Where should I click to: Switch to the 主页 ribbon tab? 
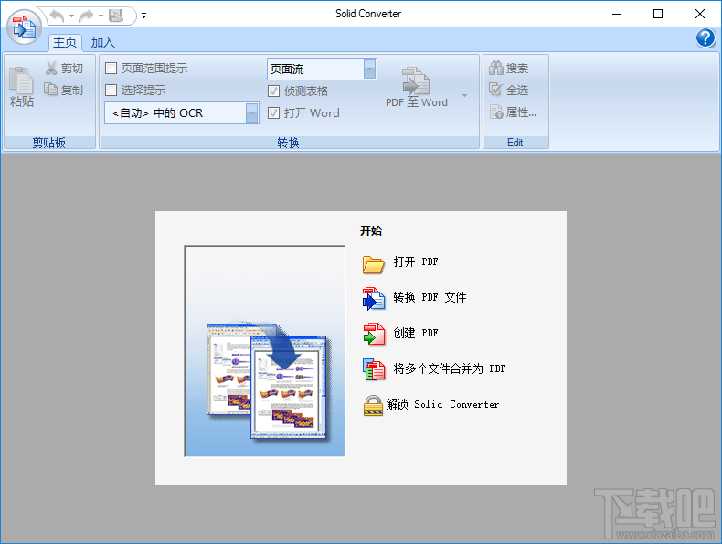point(65,42)
